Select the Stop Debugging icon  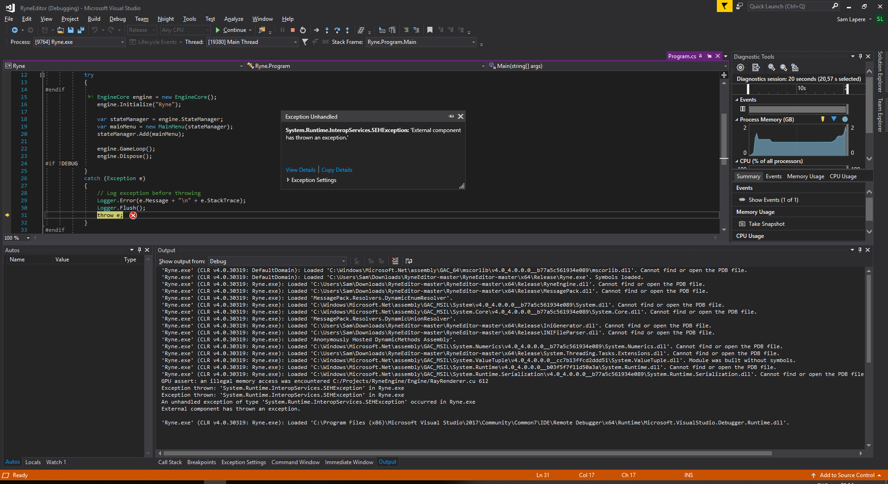292,30
